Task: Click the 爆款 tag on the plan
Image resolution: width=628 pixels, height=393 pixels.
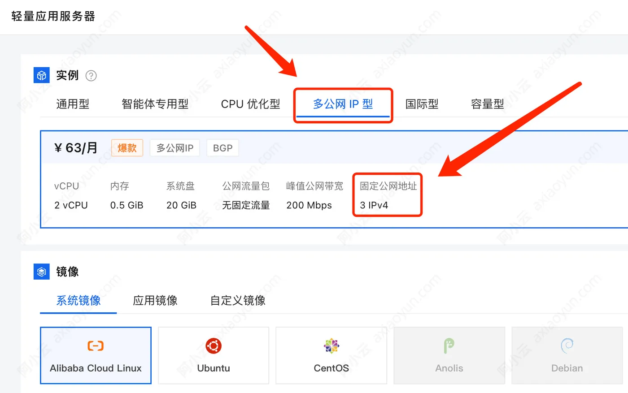Action: click(x=127, y=148)
